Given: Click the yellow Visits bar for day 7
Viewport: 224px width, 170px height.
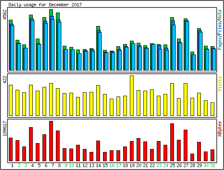Looking at the screenshot, I should (51, 99).
